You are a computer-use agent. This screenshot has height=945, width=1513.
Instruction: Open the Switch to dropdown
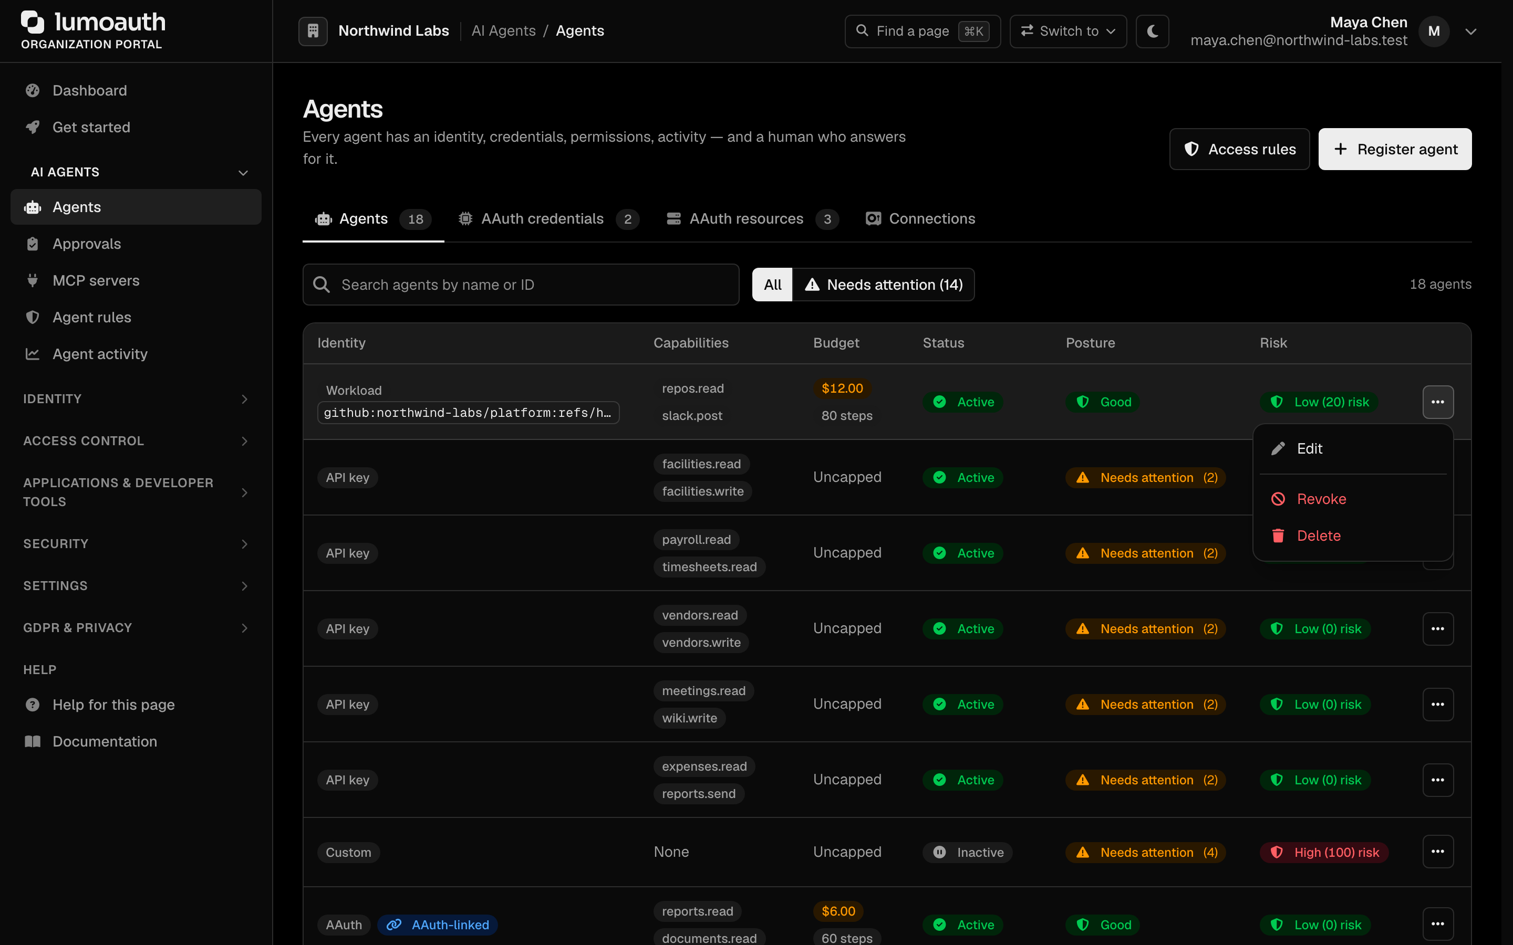point(1068,30)
